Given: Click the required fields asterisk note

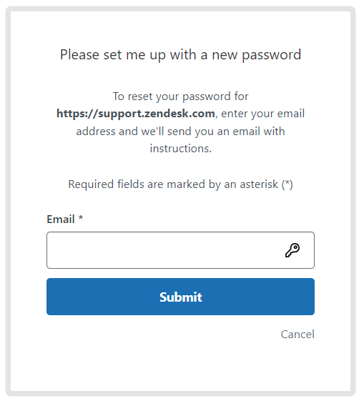Looking at the screenshot, I should tap(180, 184).
